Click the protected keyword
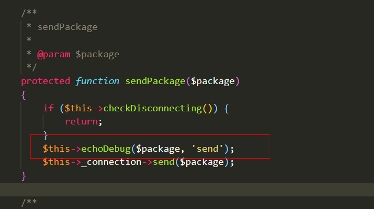Image resolution: width=374 pixels, height=209 pixels. 45,81
